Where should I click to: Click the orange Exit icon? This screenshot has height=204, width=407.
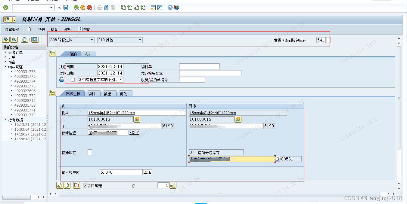pos(83,8)
